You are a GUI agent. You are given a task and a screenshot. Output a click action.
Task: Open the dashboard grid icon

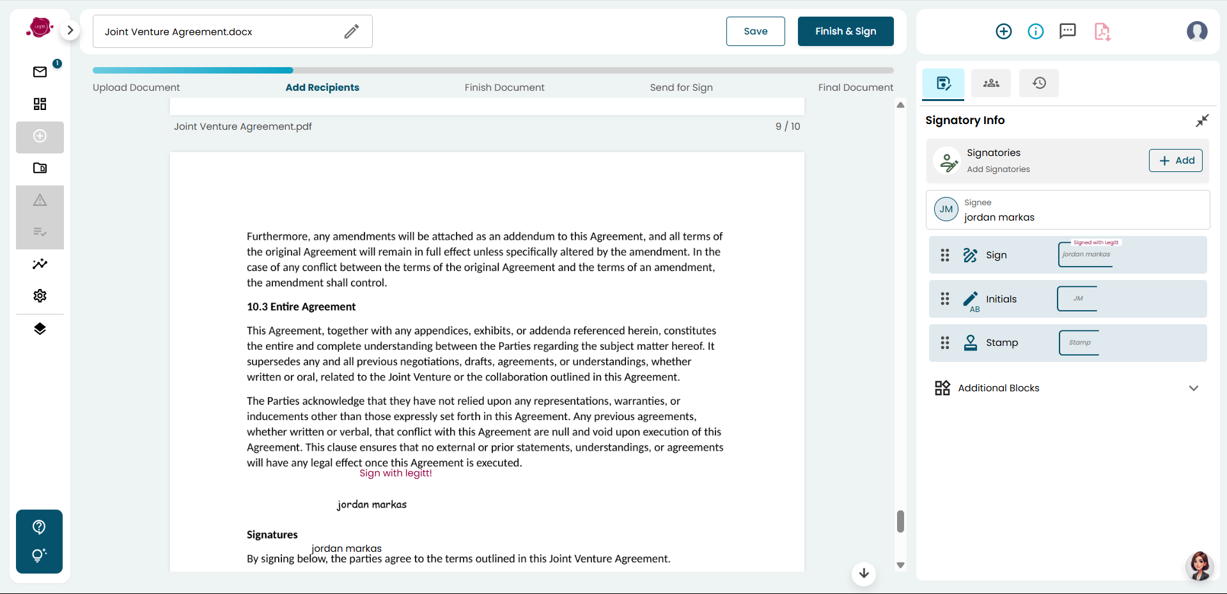click(40, 104)
